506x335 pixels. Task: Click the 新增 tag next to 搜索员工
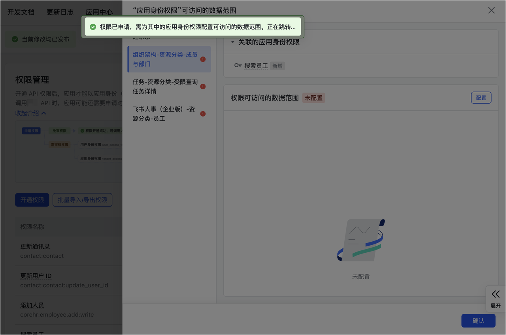tap(278, 66)
